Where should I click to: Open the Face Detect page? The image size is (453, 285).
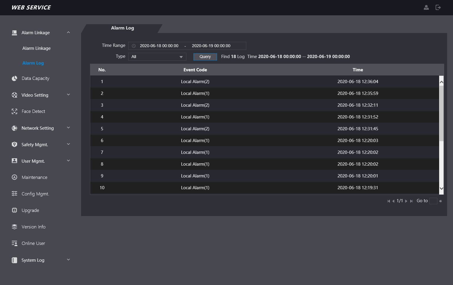pos(33,111)
